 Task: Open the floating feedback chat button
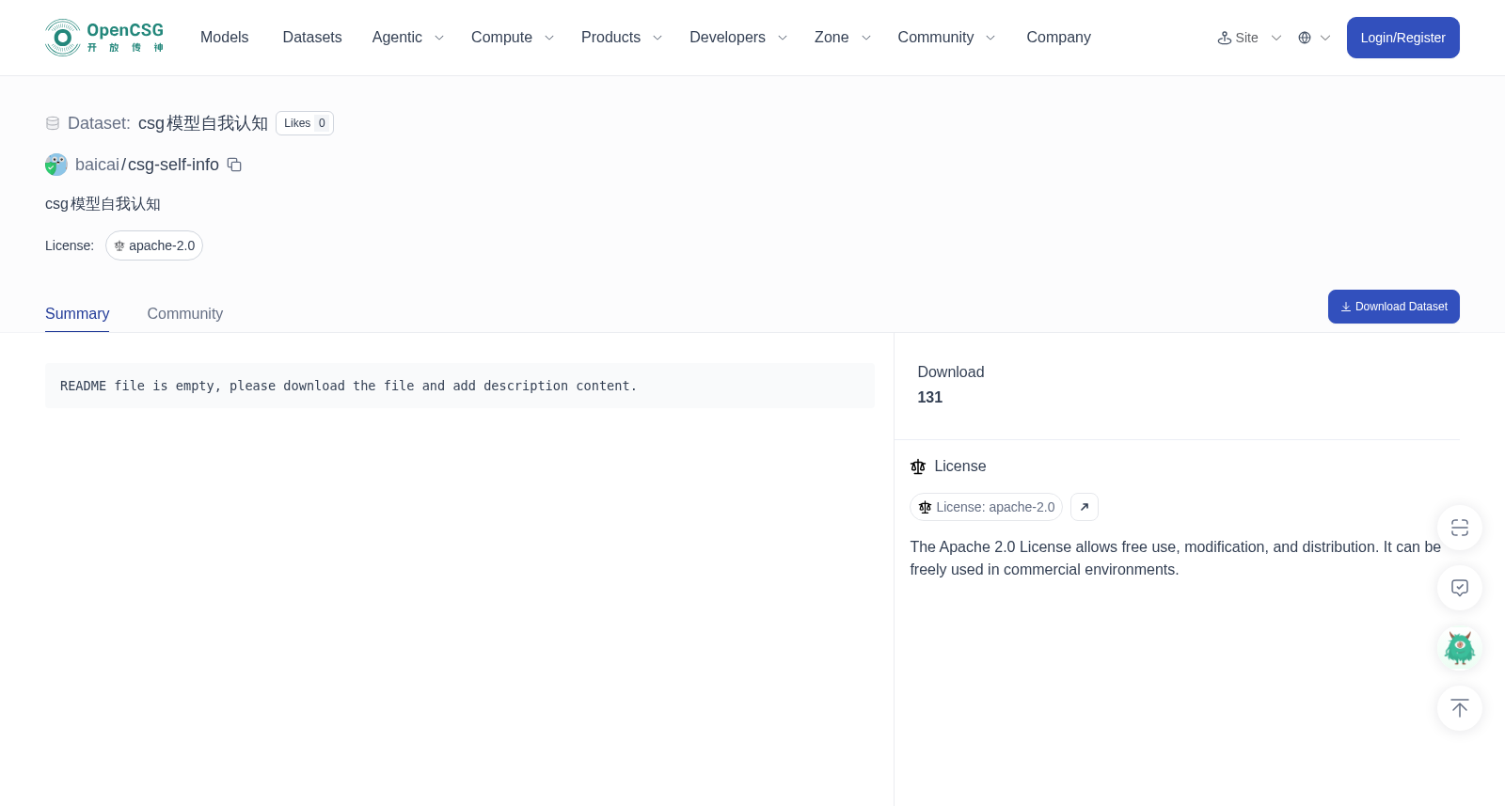click(x=1460, y=588)
